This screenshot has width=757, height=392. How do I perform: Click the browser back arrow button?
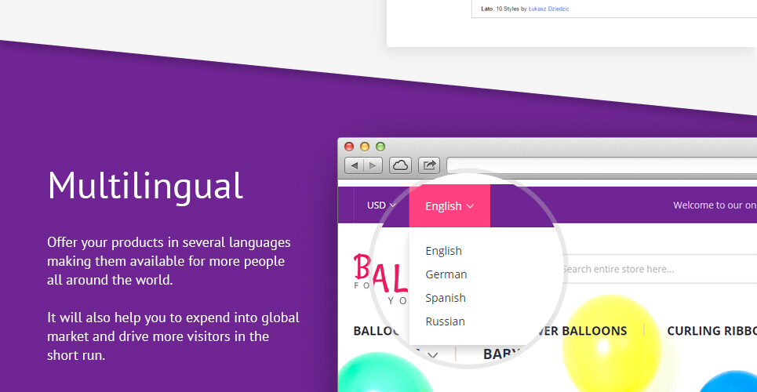[x=355, y=165]
